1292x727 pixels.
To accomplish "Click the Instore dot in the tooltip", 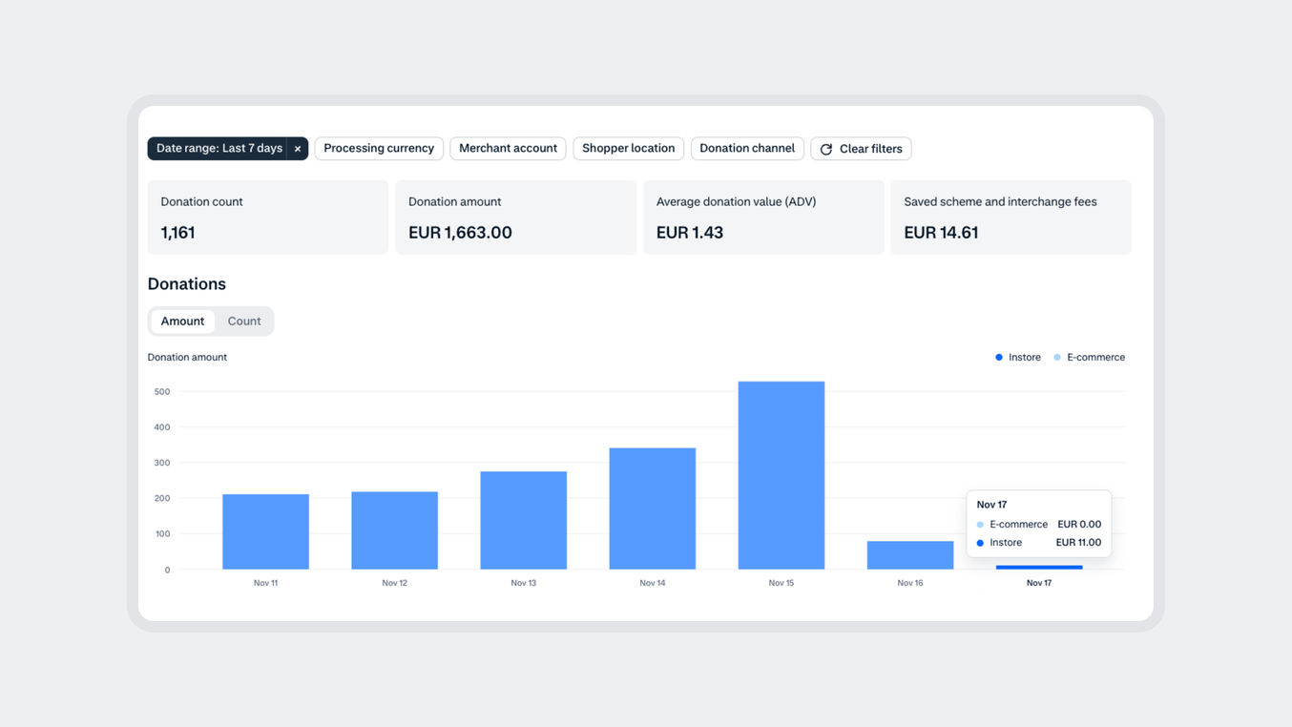I will [982, 542].
